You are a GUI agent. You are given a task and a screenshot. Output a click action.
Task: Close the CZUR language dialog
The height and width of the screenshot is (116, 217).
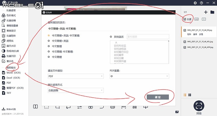(173, 12)
